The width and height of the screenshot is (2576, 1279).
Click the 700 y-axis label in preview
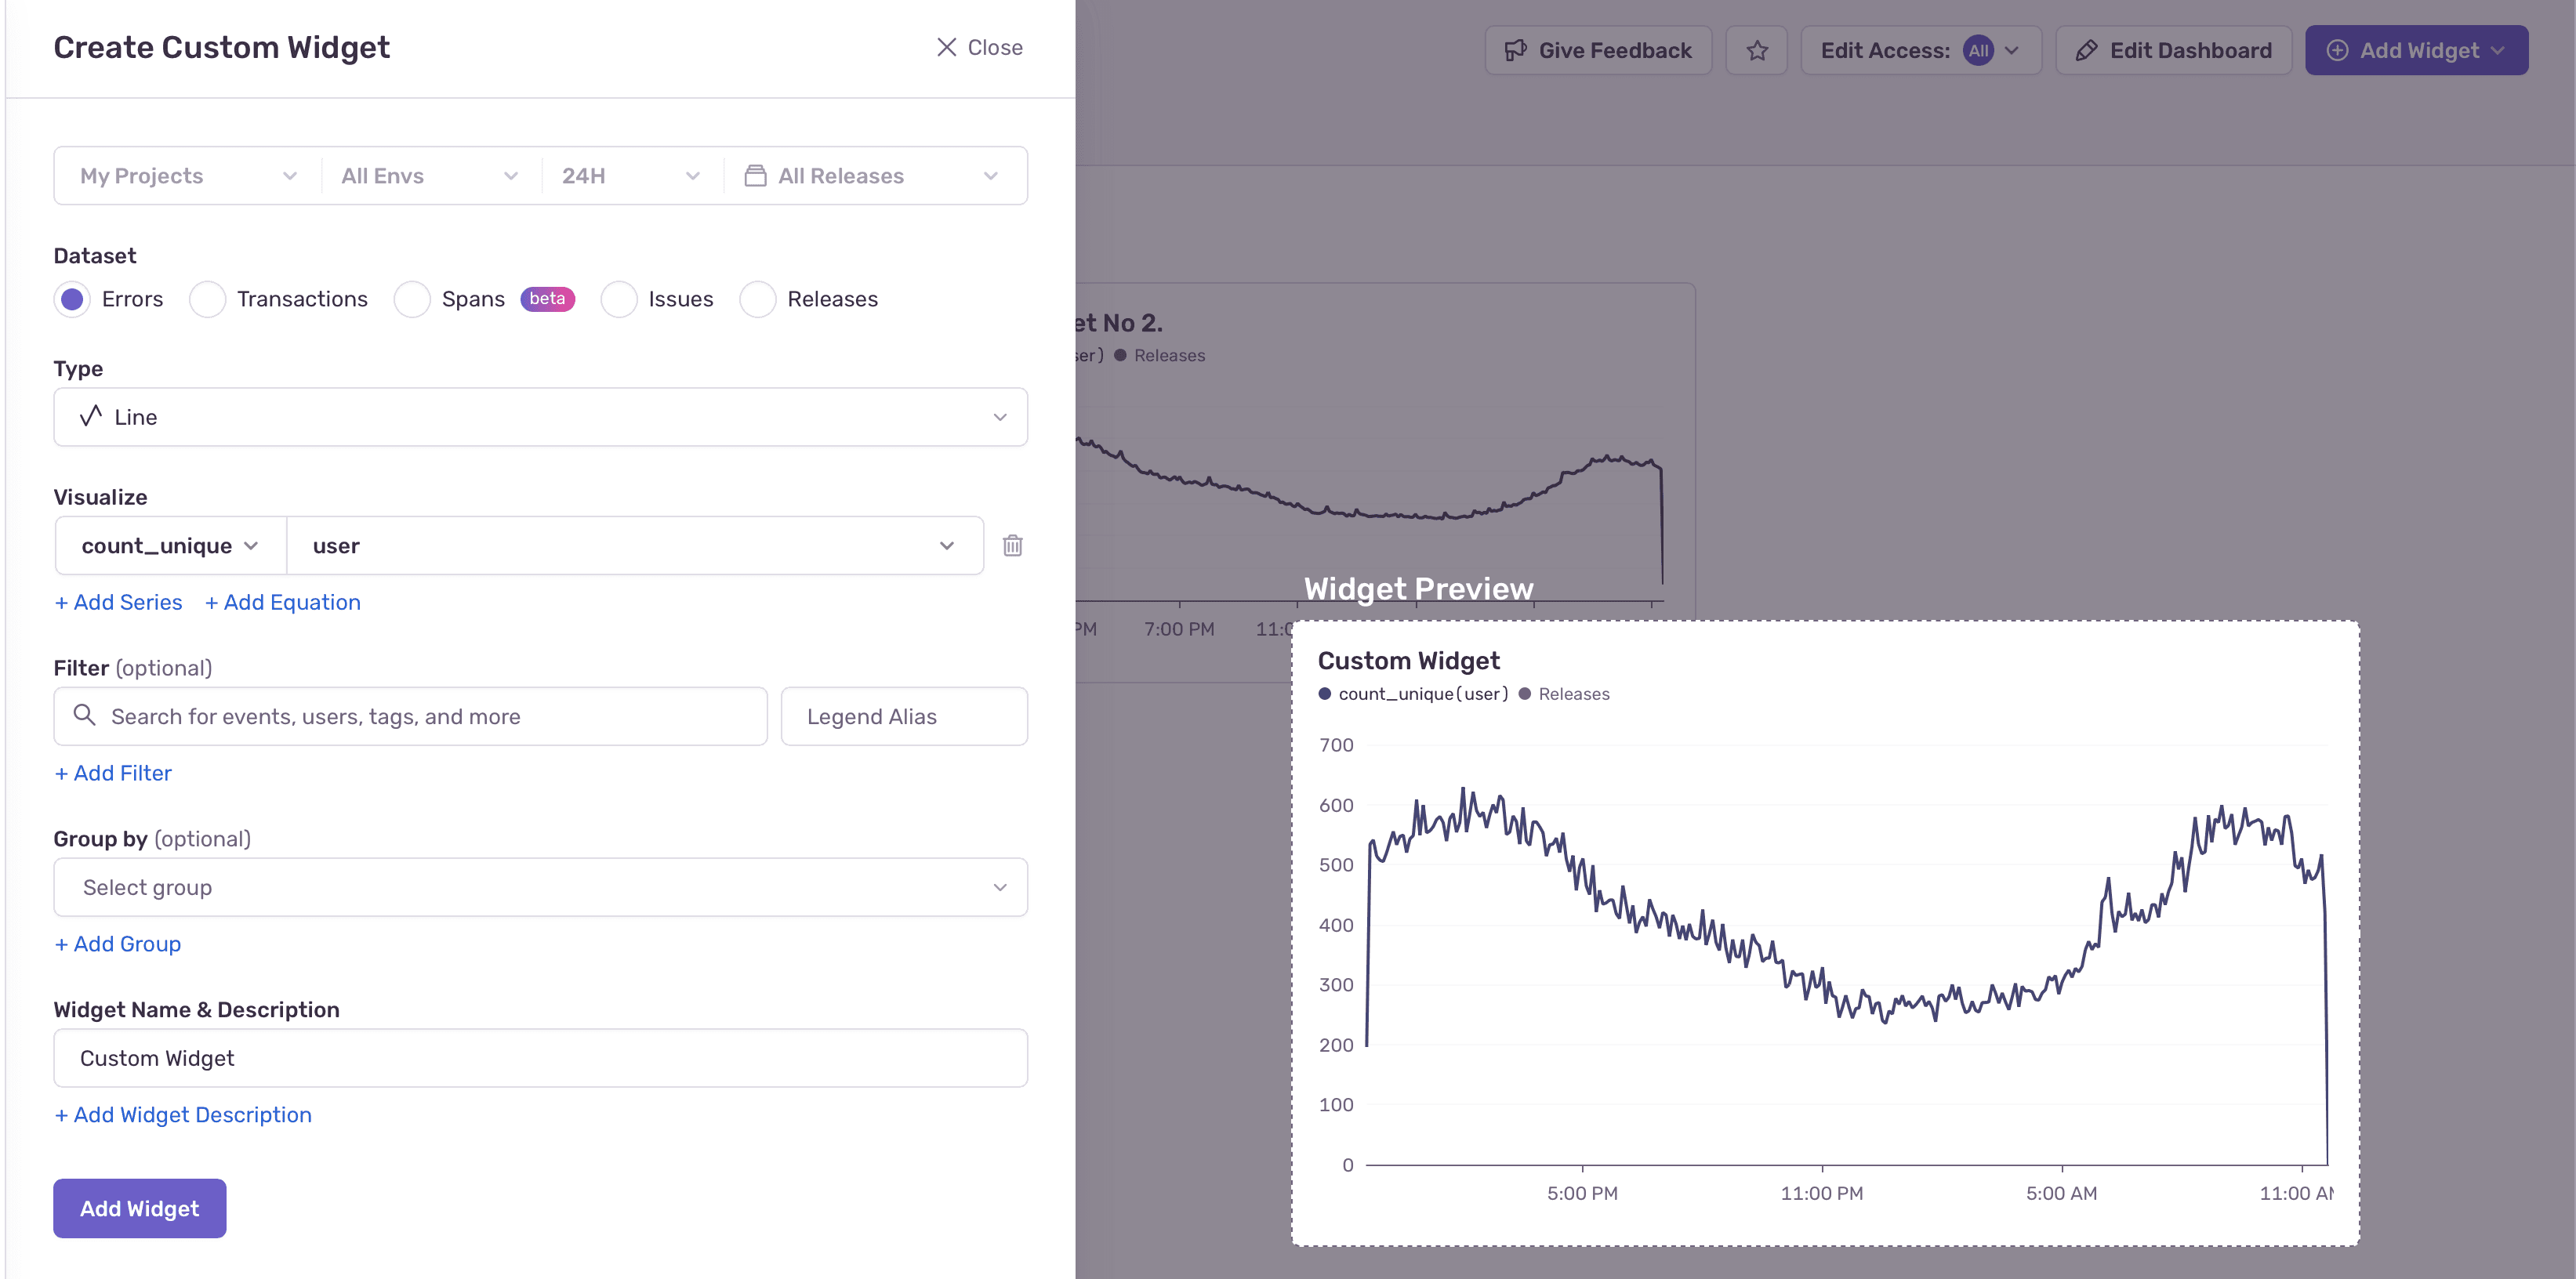1336,745
